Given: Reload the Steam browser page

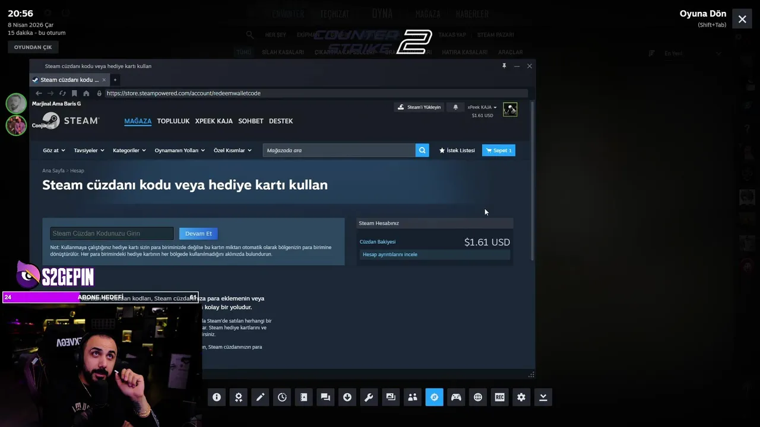Looking at the screenshot, I should pyautogui.click(x=62, y=93).
